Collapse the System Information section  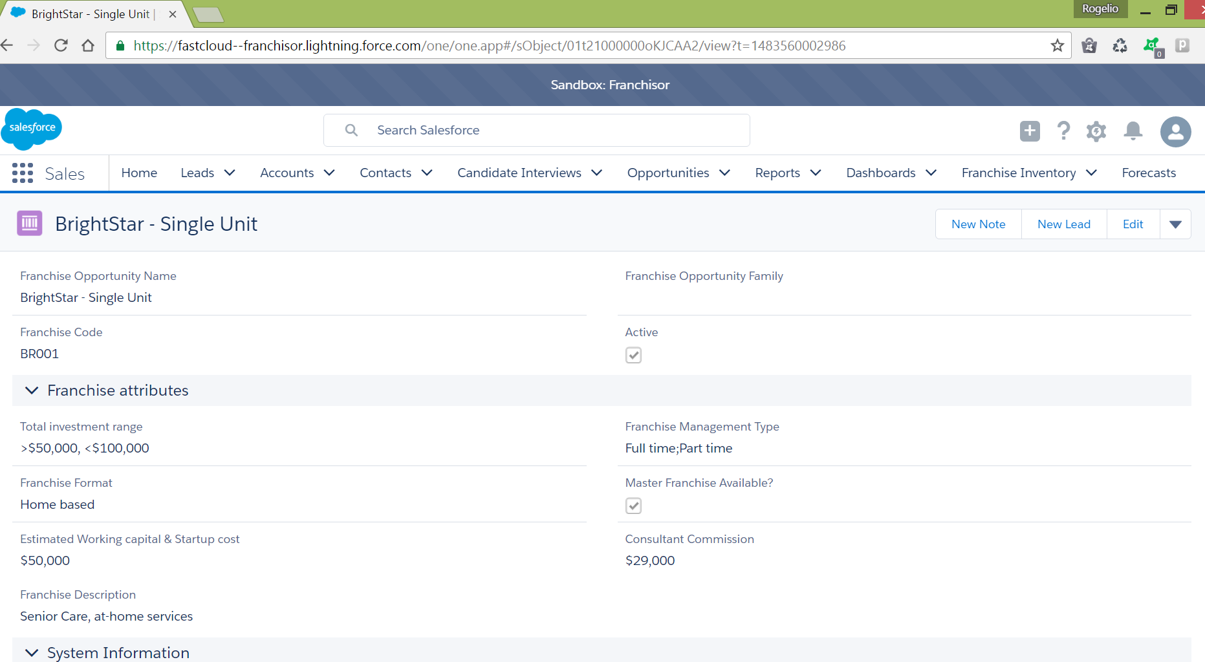coord(32,653)
